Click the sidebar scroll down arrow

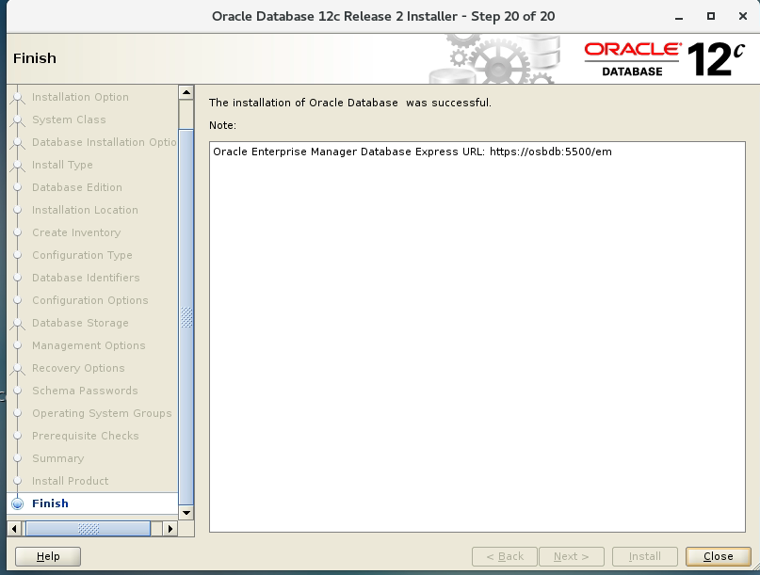186,513
